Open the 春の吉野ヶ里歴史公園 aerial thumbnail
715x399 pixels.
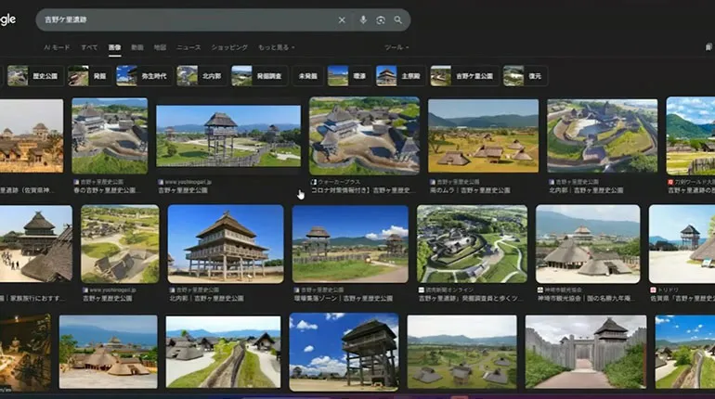pyautogui.click(x=110, y=135)
